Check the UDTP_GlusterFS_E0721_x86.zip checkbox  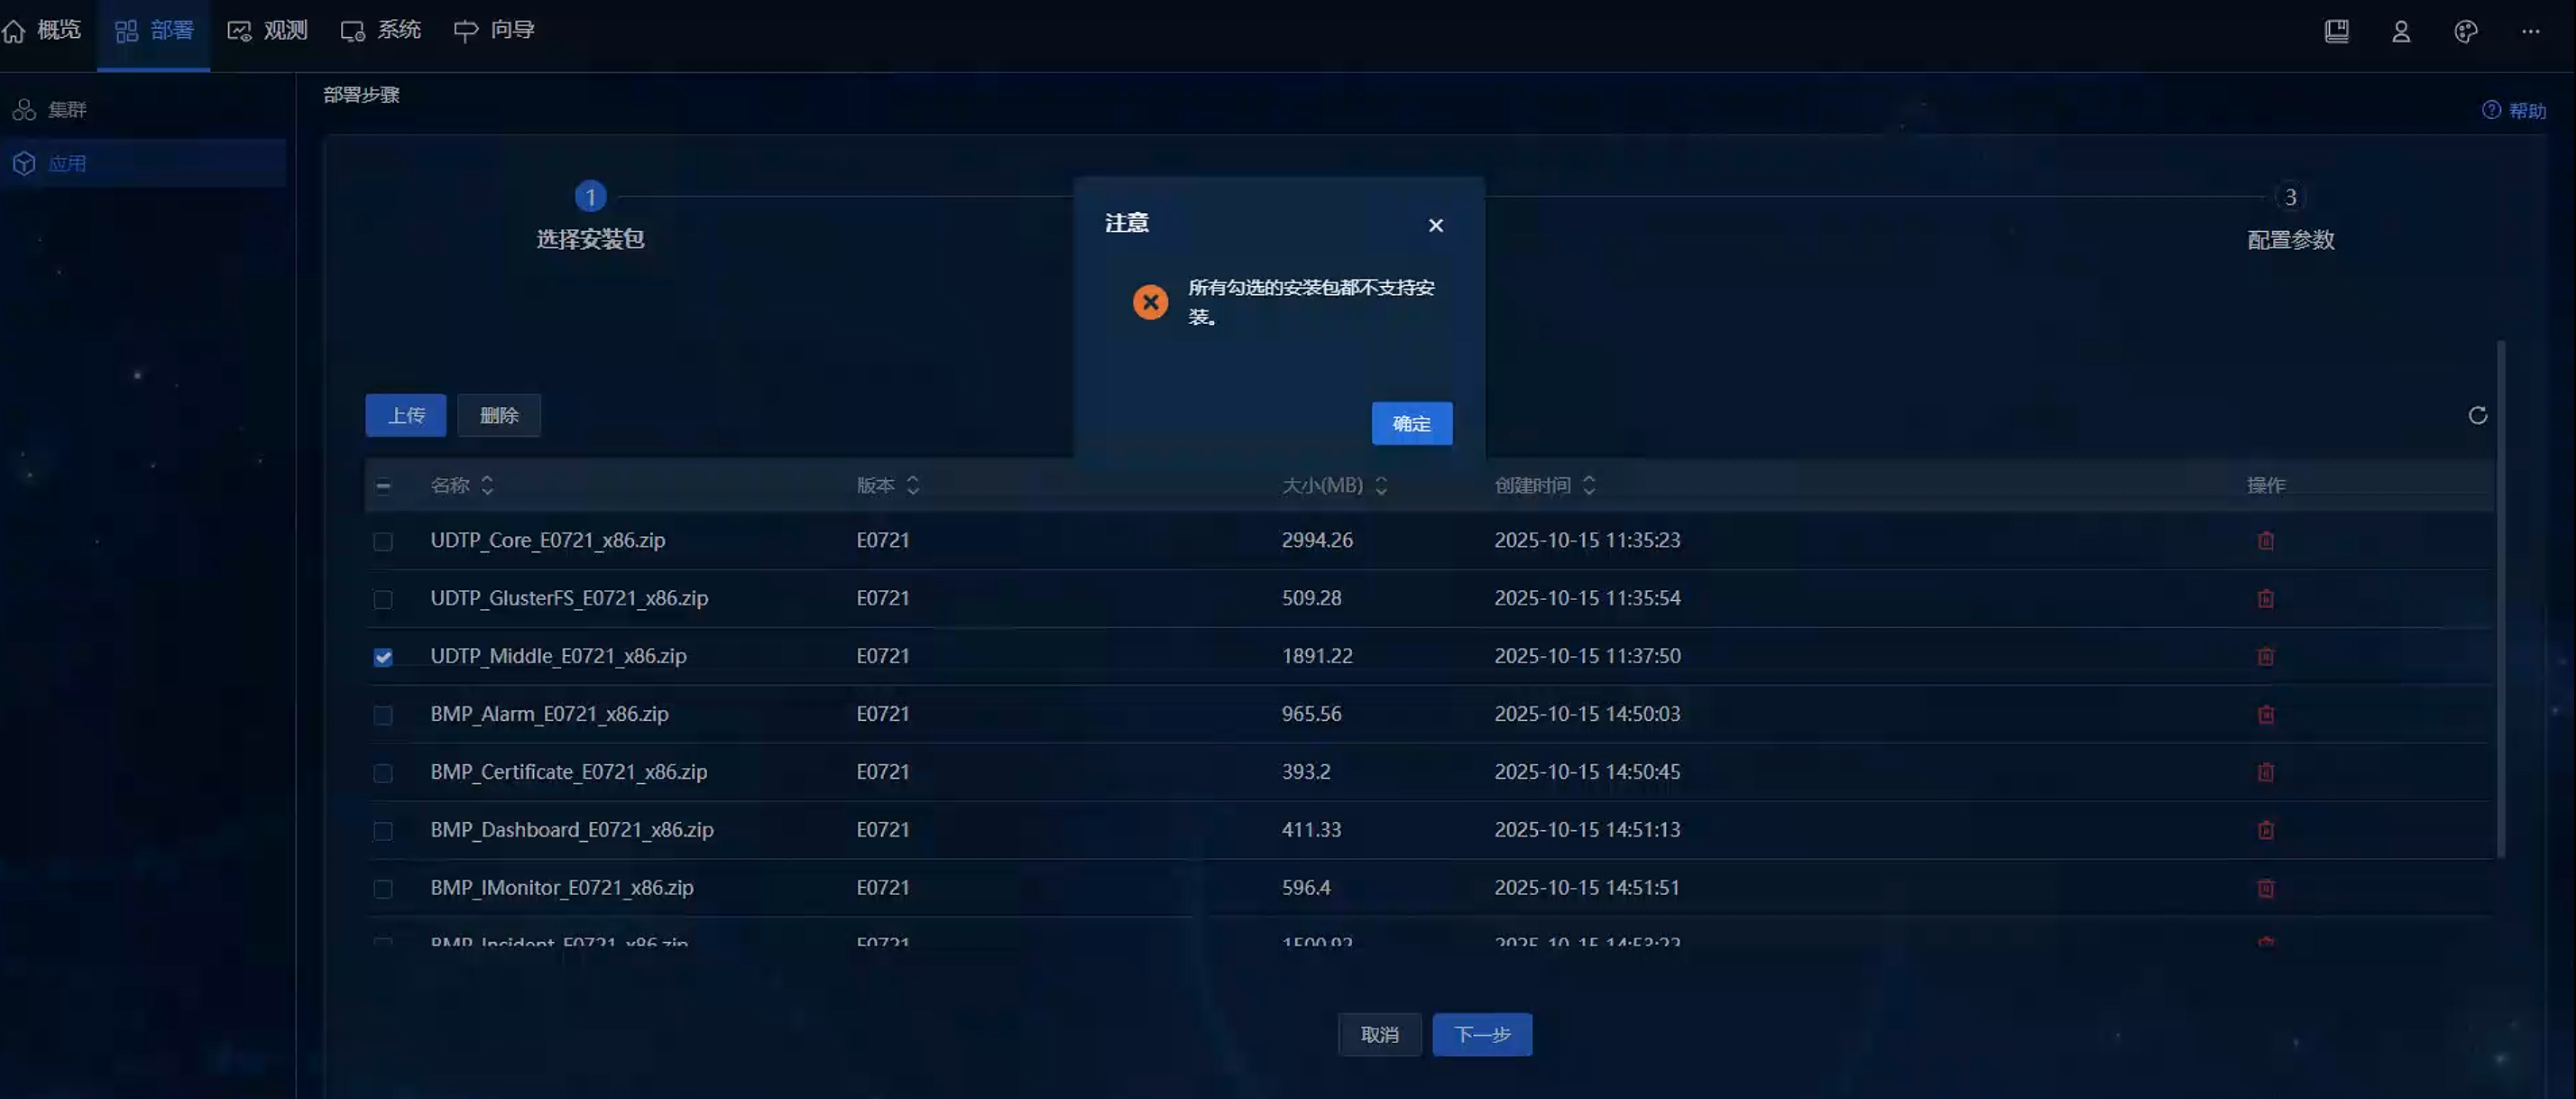pyautogui.click(x=383, y=599)
